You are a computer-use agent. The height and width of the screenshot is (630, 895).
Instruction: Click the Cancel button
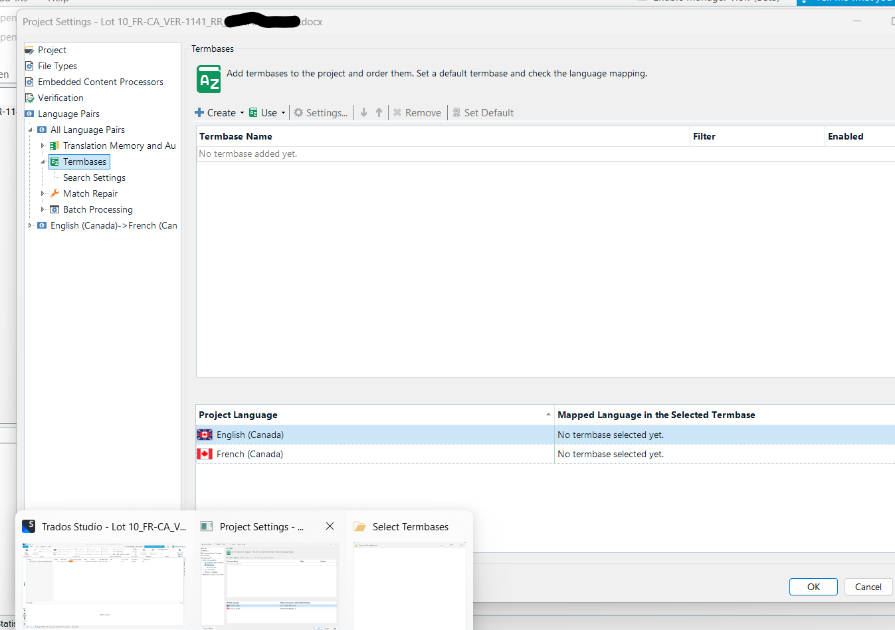click(x=868, y=587)
